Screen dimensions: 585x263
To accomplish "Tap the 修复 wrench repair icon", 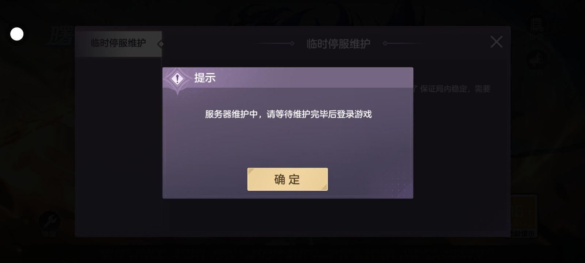I will [49, 220].
